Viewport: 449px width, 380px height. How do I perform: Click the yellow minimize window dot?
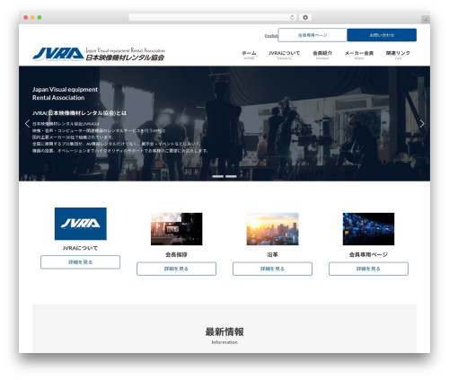(32, 17)
